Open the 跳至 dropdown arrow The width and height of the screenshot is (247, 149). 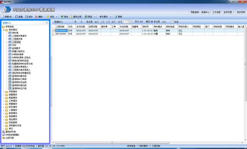coord(95,17)
